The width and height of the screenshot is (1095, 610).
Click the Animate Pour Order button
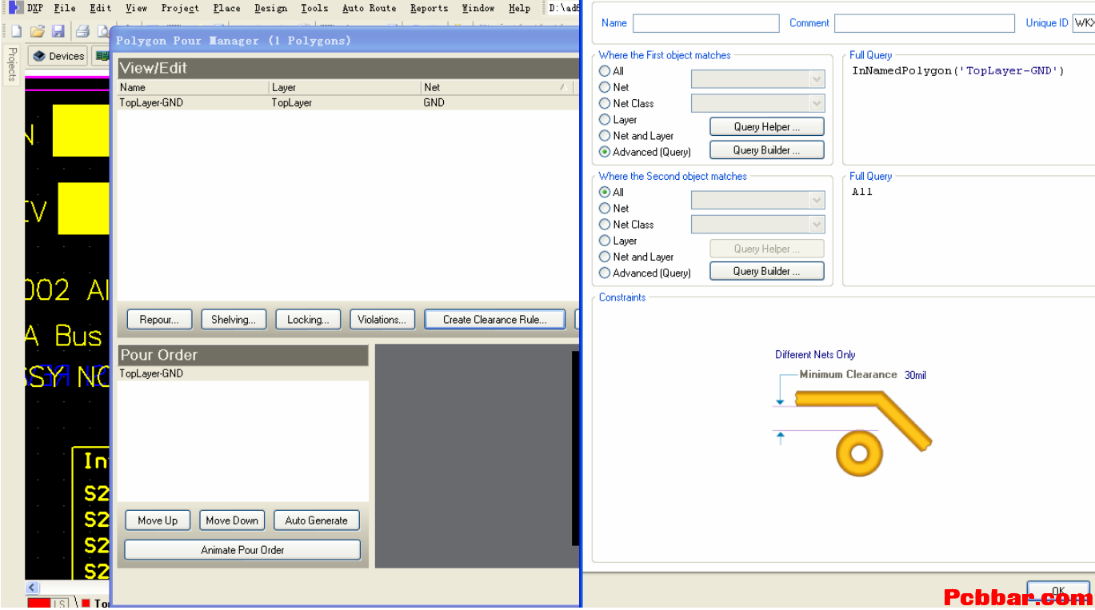point(242,550)
